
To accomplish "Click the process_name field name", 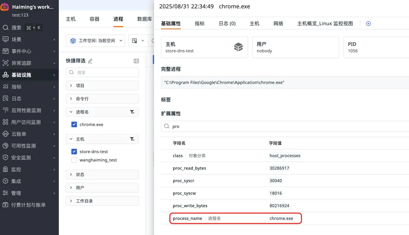I will point(187,218).
